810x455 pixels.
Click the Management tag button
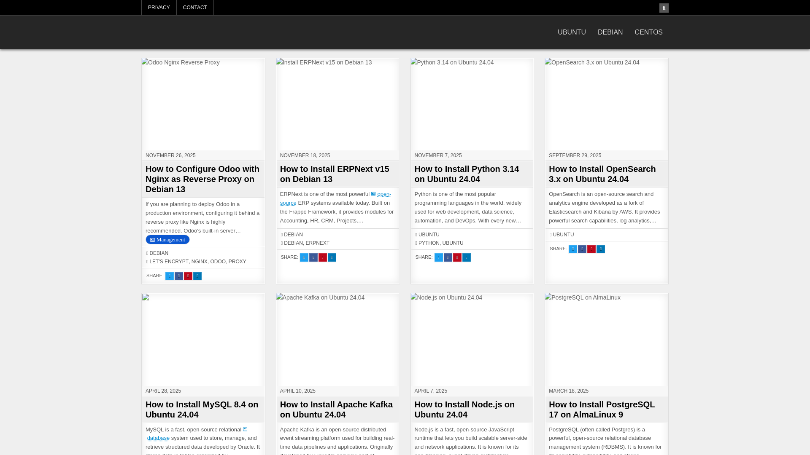pos(167,240)
